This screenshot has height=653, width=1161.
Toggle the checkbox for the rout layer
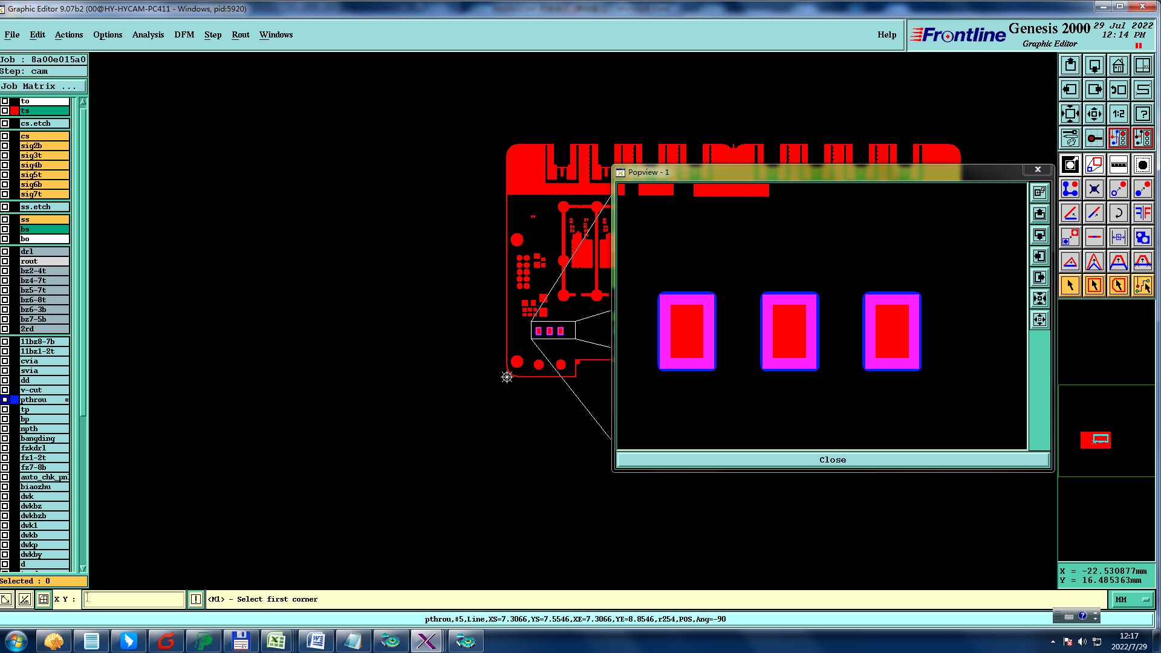pos(5,261)
